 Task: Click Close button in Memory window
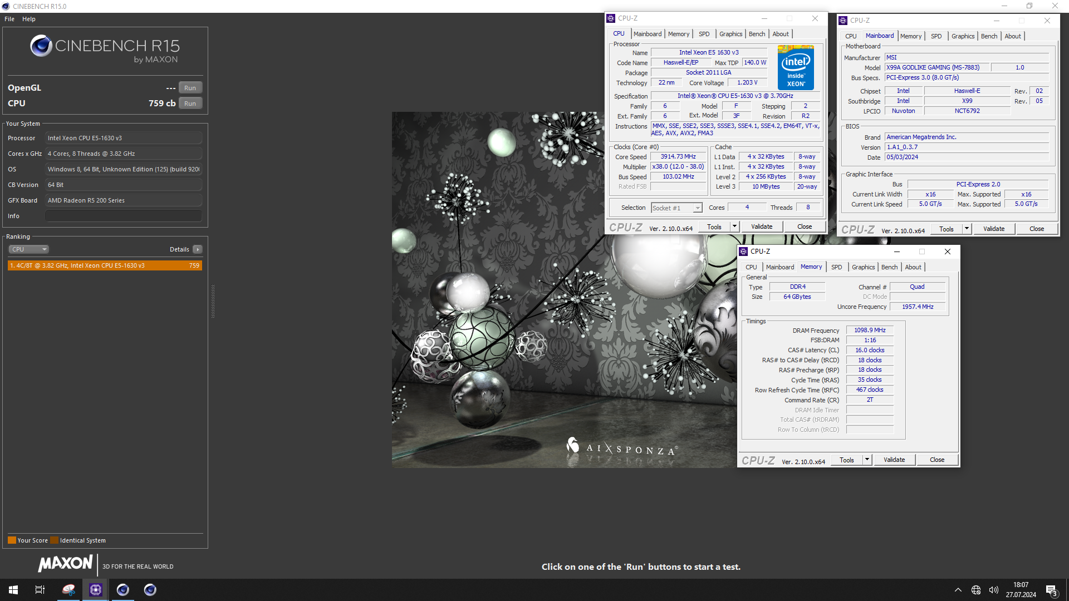tap(937, 460)
